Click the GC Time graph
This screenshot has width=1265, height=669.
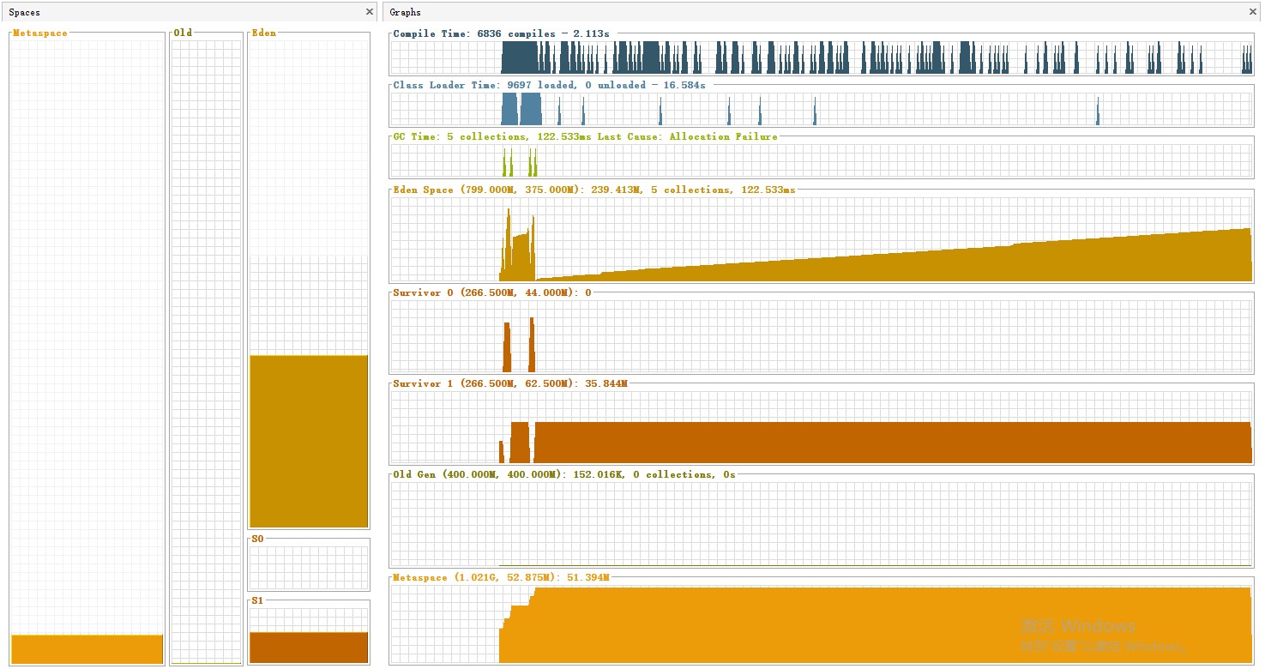tap(821, 160)
